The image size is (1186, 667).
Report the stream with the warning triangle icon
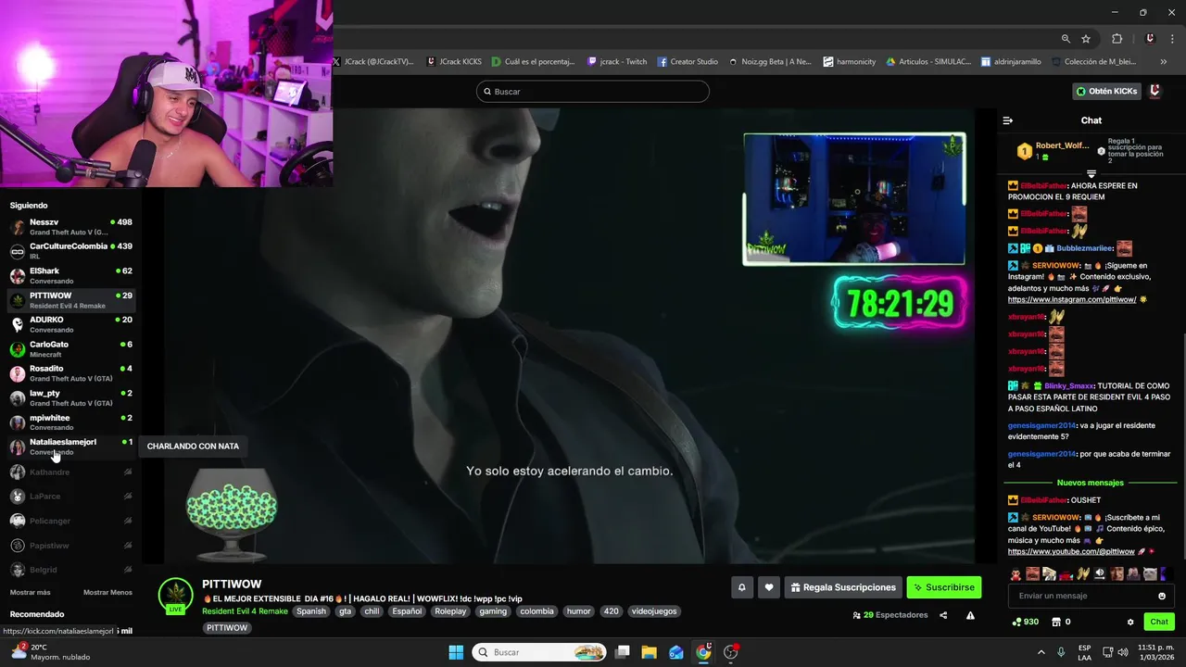(x=970, y=615)
